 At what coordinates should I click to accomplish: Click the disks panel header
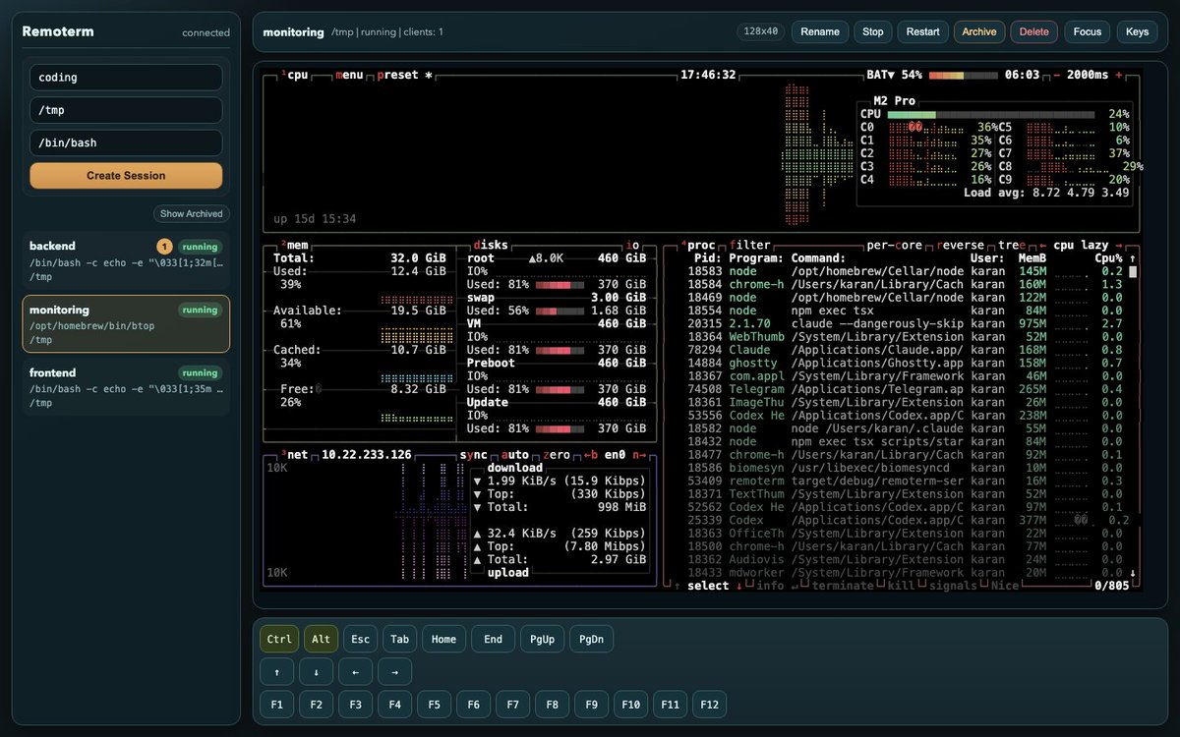[x=491, y=245]
